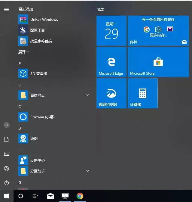Toggle the hamburger menu at top left

pos(7,9)
